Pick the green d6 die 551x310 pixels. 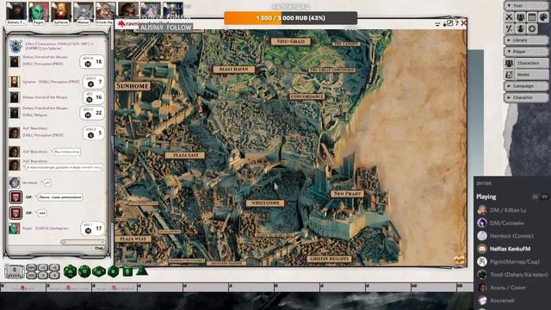[127, 271]
